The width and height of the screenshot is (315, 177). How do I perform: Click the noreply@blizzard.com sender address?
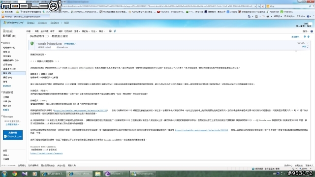50,44
